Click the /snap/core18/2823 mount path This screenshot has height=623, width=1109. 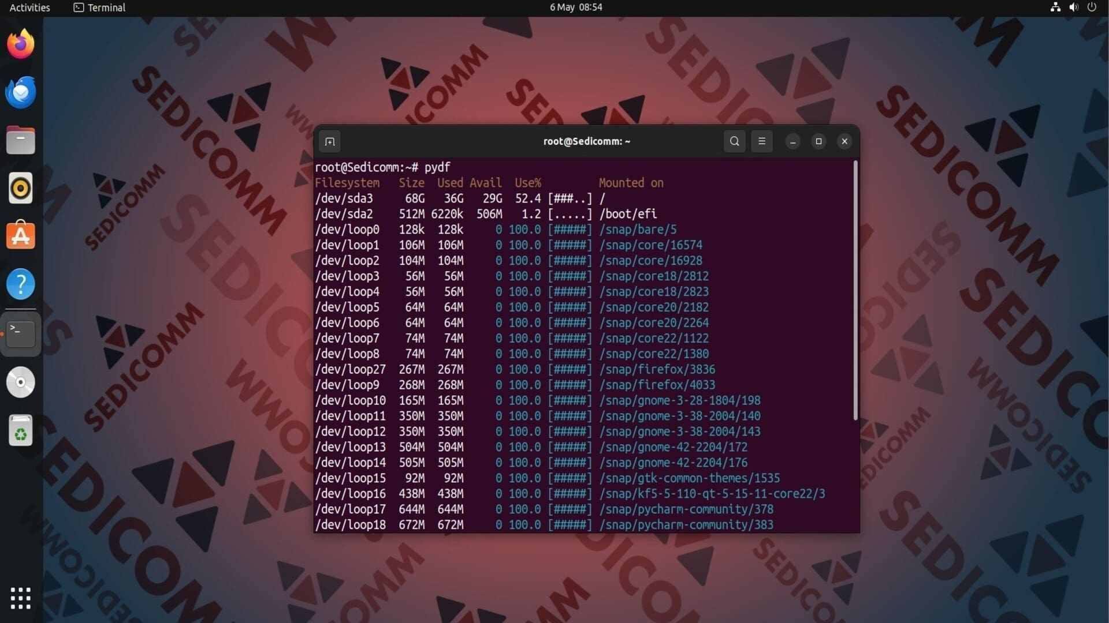point(654,292)
